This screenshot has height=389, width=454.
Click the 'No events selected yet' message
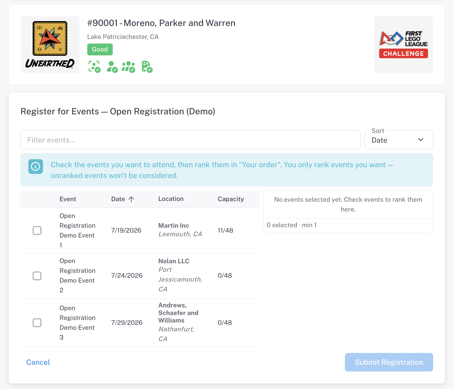tap(348, 204)
